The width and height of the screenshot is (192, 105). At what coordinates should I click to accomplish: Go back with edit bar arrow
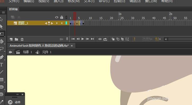[10, 52]
